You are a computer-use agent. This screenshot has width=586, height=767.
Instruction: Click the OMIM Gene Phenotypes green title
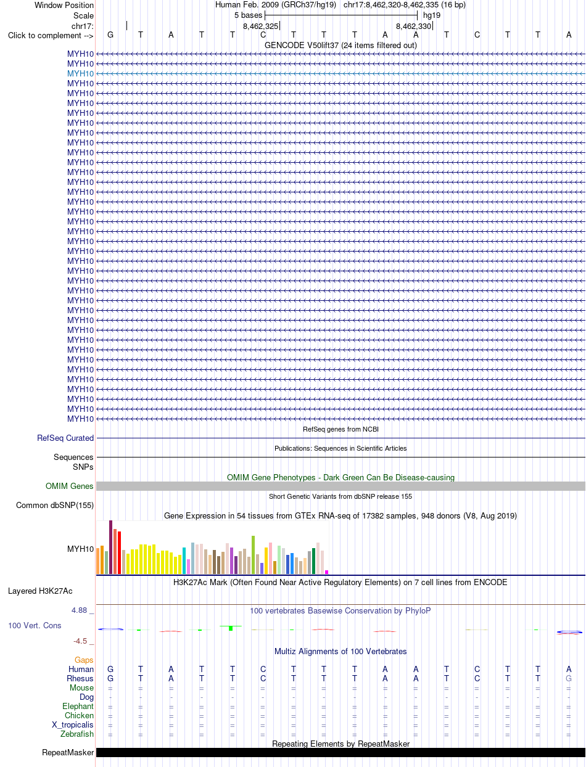point(340,477)
